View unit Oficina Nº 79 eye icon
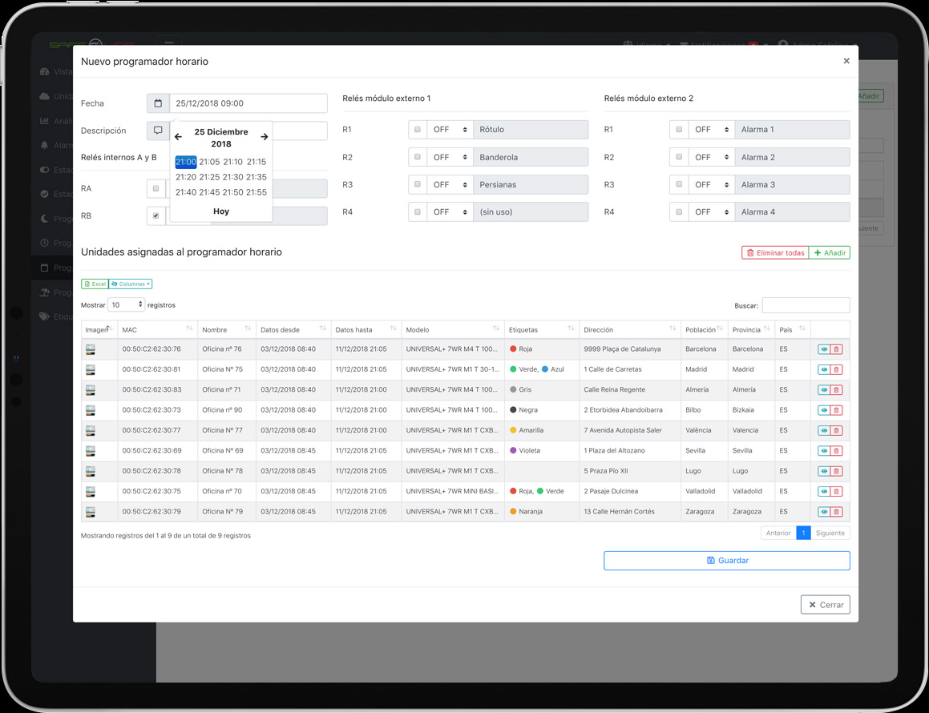 click(x=823, y=512)
